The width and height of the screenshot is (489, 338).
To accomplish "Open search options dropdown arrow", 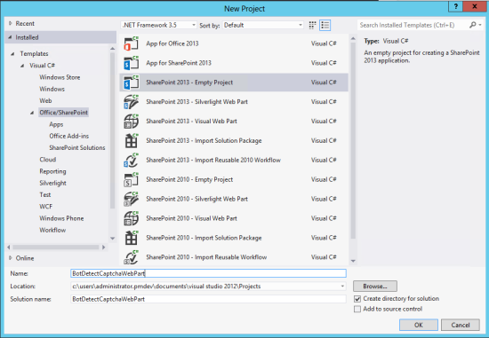I will coord(480,25).
